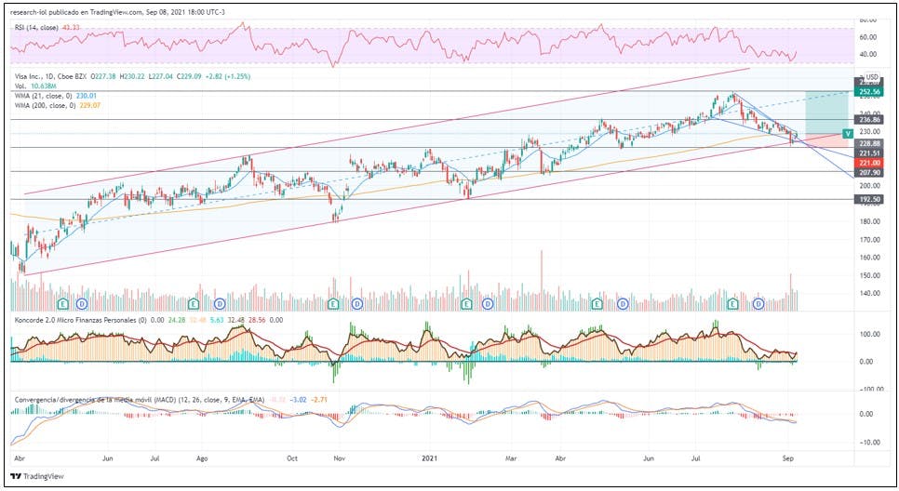Click the earnings E marker left of Ago
This screenshot has height=491, width=899.
pos(194,304)
